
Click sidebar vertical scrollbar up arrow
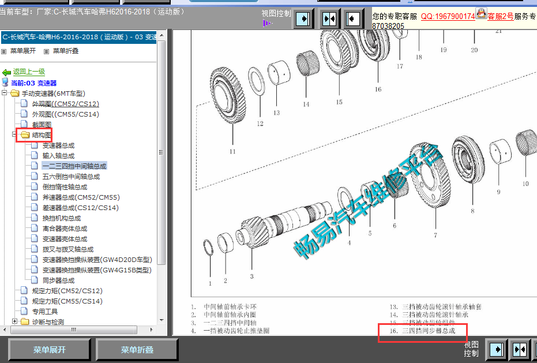click(162, 35)
